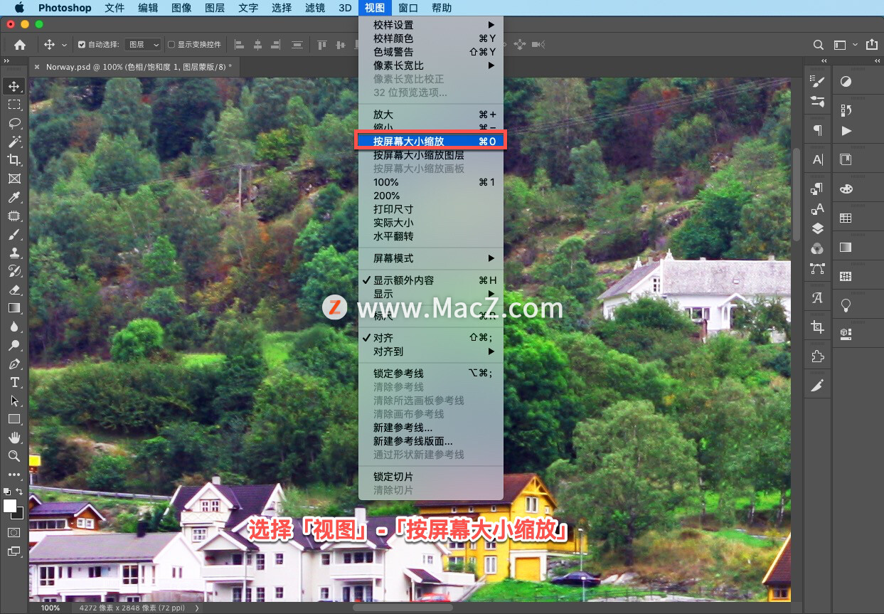
Task: Expand the 像素长宽比 submenu
Action: coord(431,65)
